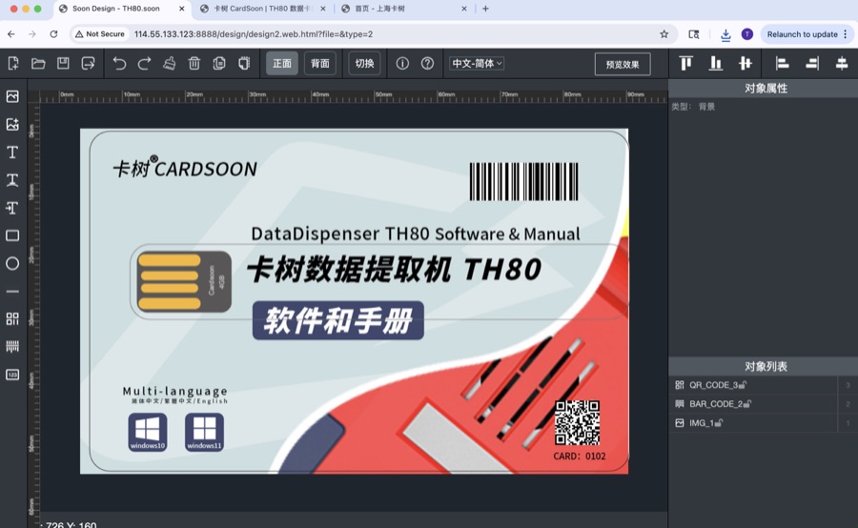This screenshot has width=858, height=528.
Task: Paste the copied object
Action: (244, 64)
